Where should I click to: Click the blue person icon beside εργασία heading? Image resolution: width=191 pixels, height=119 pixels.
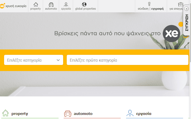click(130, 113)
